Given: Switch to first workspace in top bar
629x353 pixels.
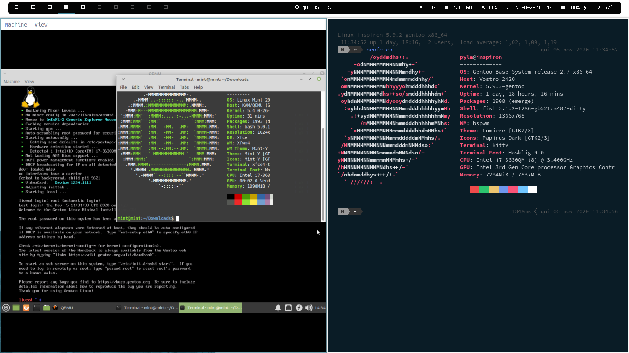Looking at the screenshot, I should (17, 7).
